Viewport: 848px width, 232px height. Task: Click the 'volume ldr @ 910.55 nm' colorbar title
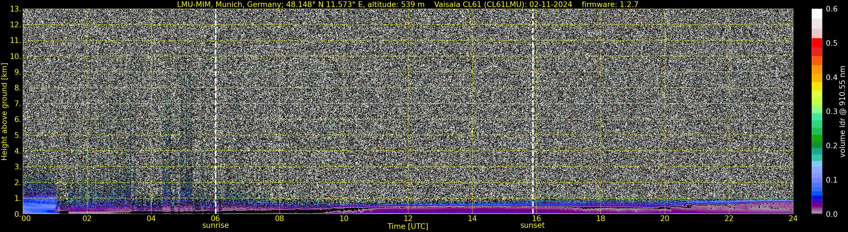[842, 112]
